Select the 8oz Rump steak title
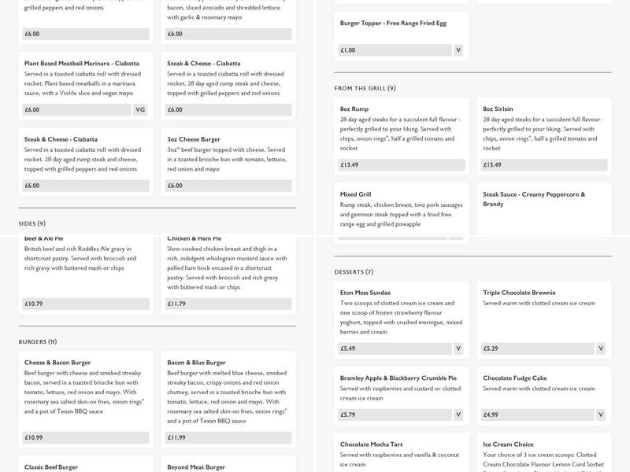The width and height of the screenshot is (630, 472). pos(354,109)
